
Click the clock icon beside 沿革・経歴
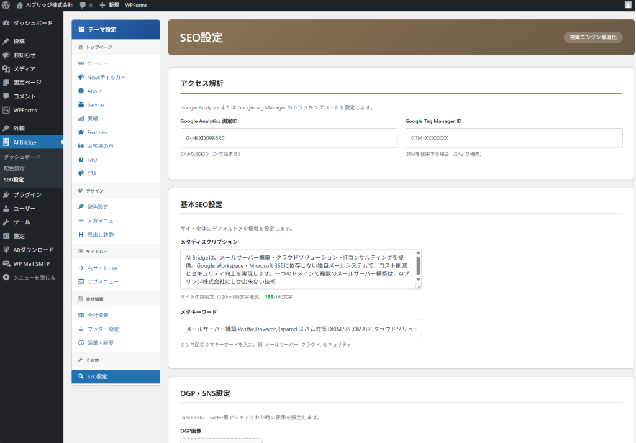coord(81,343)
